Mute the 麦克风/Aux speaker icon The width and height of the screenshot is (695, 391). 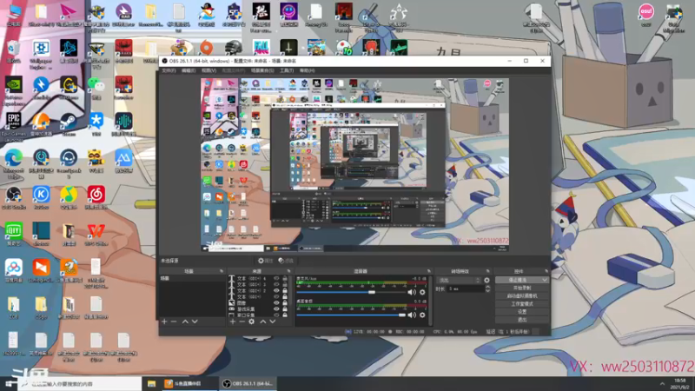tap(412, 292)
